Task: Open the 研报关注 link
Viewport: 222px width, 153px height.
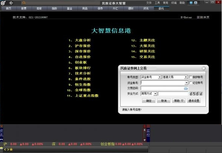Action: (147, 51)
